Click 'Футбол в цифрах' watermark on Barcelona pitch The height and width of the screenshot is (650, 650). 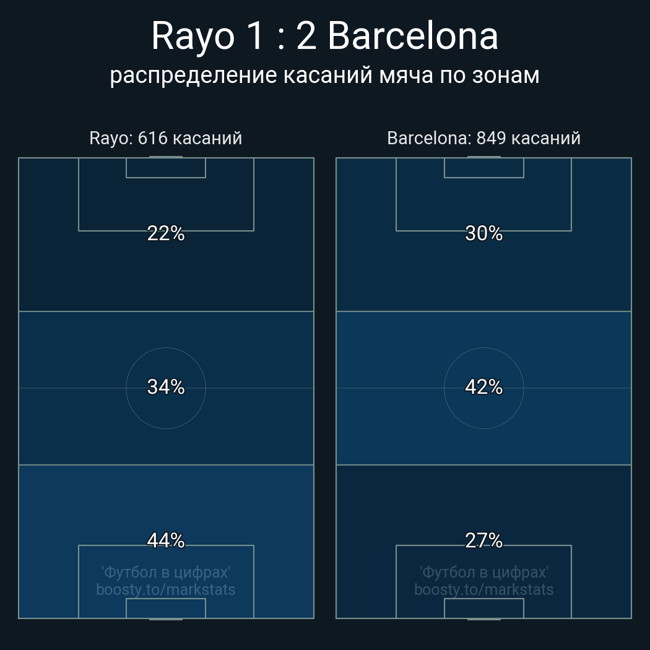(x=483, y=572)
